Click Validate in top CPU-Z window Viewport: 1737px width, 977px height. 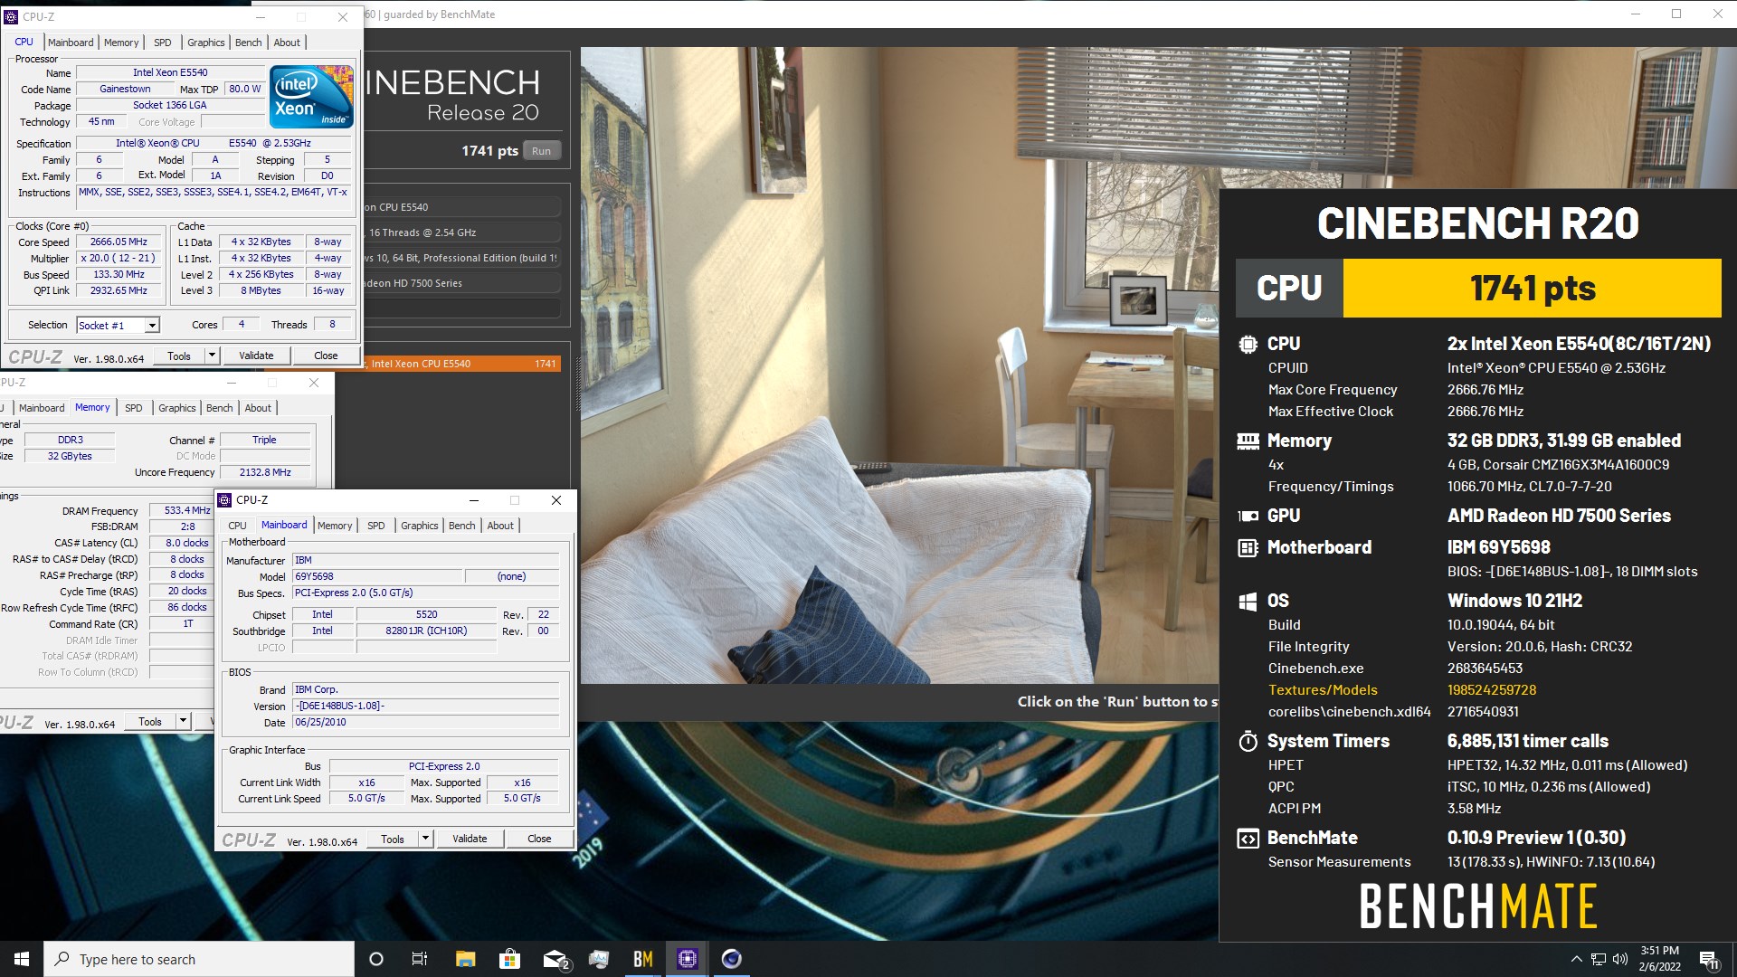tap(256, 356)
